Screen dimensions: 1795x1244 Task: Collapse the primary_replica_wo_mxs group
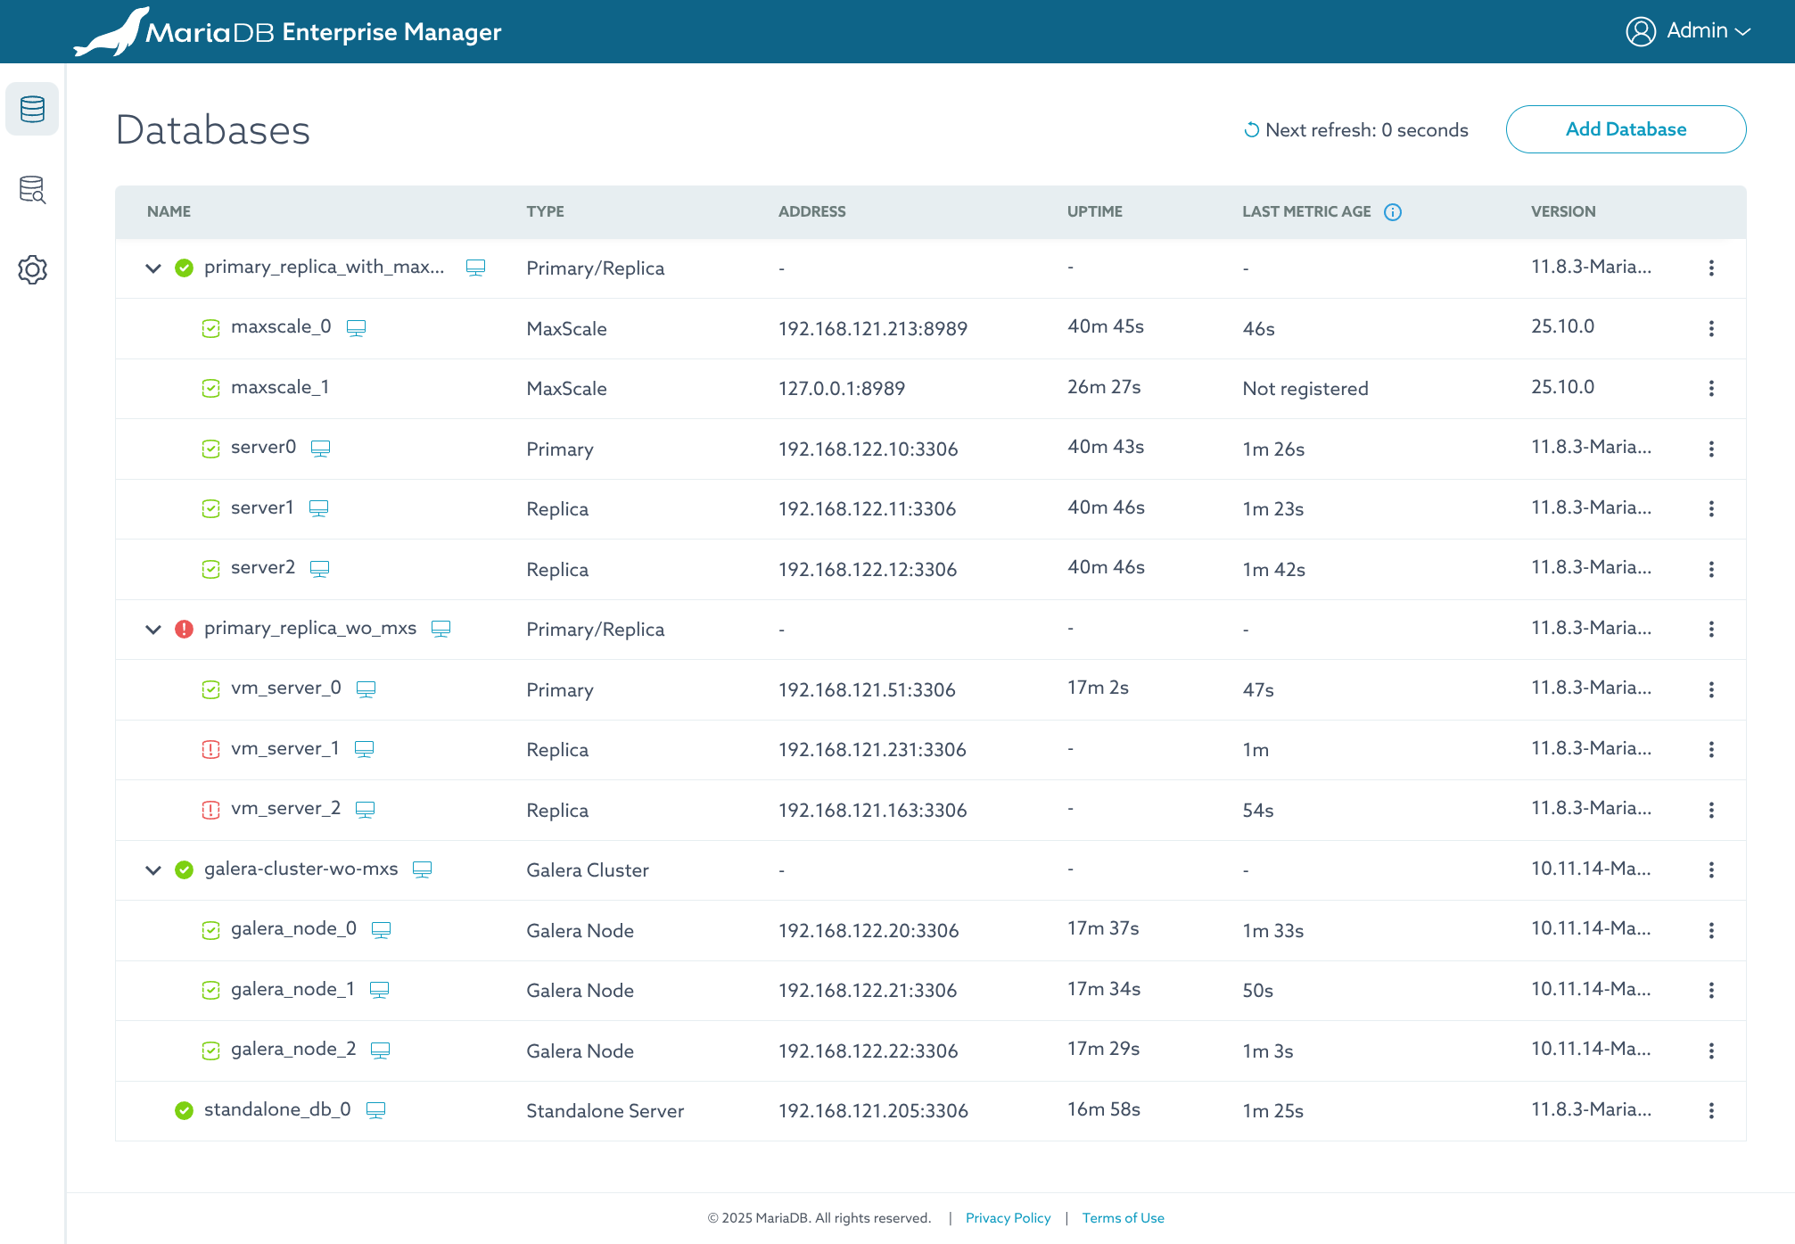point(153,630)
